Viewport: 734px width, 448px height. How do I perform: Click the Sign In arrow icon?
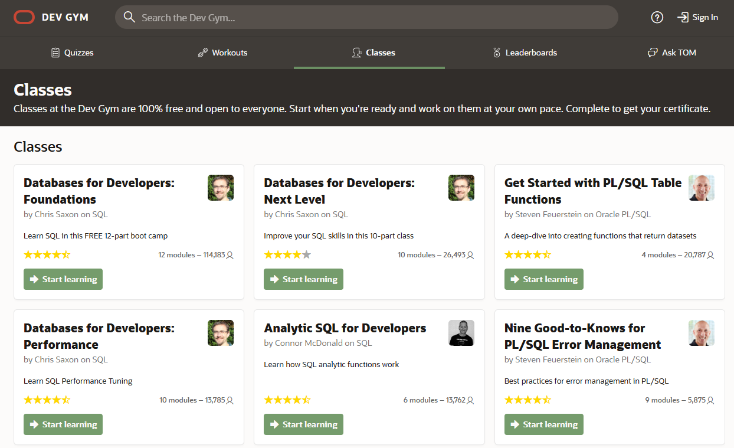tap(683, 18)
